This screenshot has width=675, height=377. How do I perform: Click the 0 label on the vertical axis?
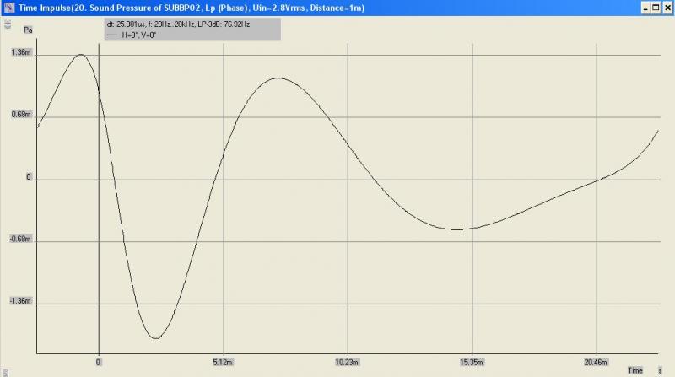(29, 177)
